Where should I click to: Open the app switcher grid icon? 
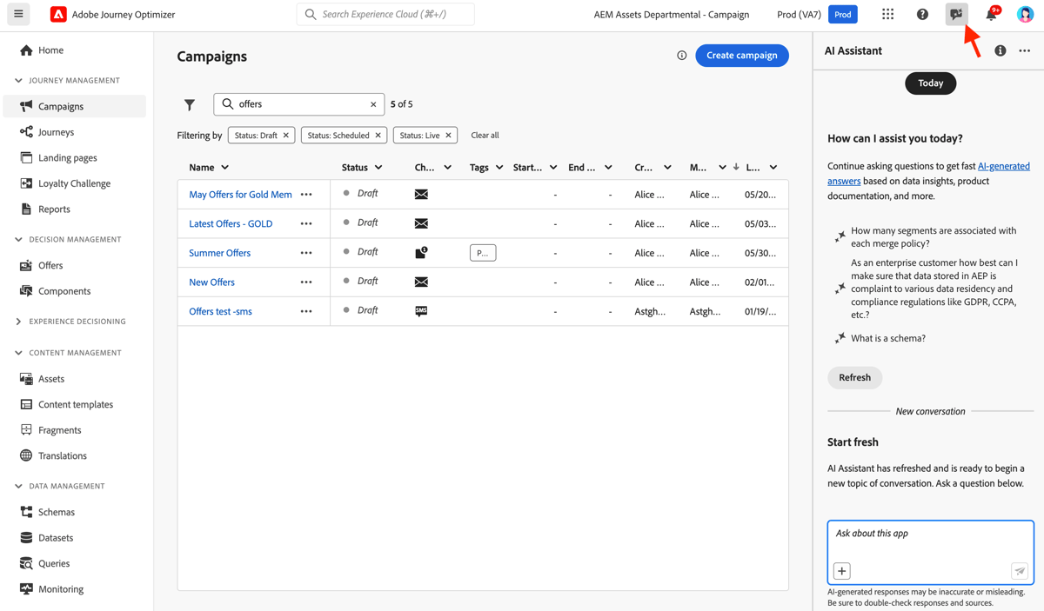[889, 14]
